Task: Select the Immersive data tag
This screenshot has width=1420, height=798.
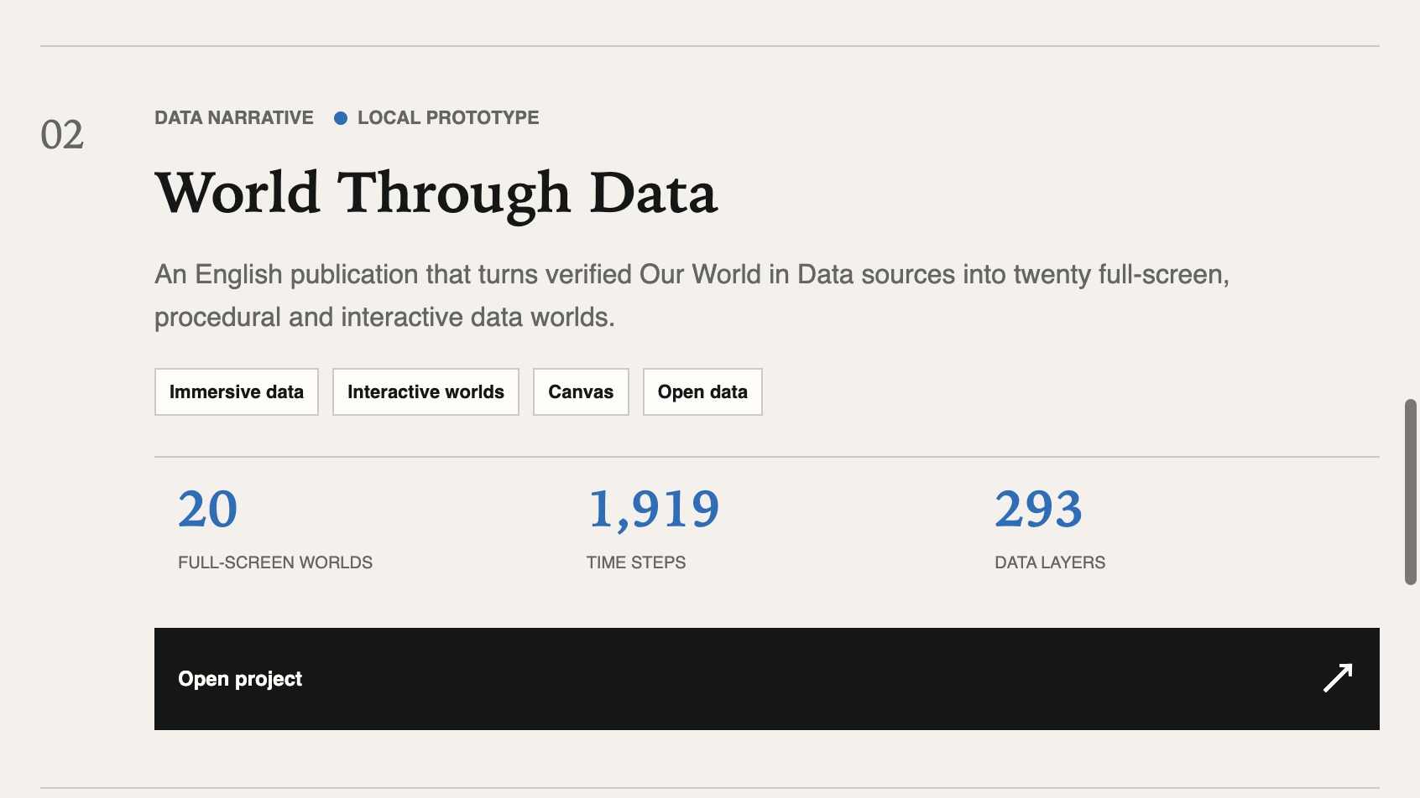Action: [x=237, y=391]
